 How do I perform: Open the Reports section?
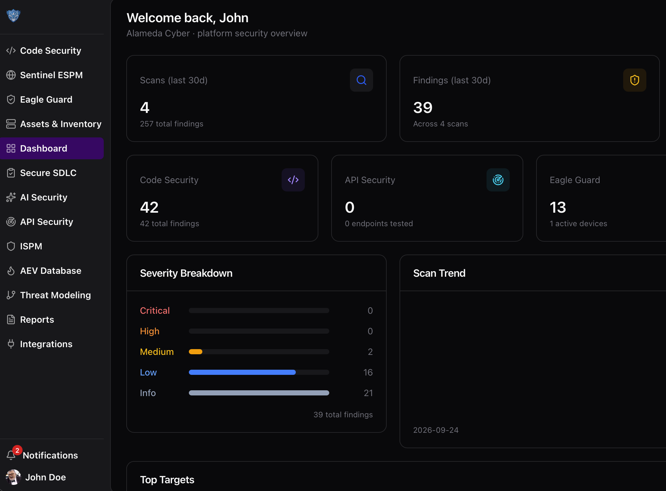click(52, 320)
